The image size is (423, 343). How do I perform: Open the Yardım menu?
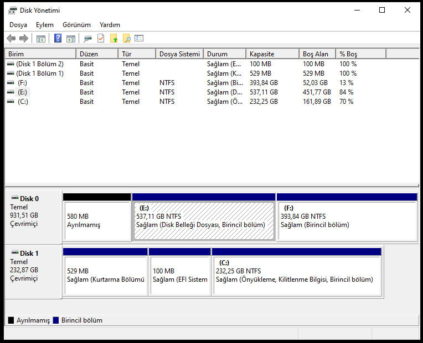(110, 25)
